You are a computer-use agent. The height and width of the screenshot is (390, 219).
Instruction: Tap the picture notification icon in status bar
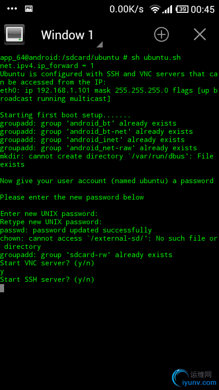[29, 9]
